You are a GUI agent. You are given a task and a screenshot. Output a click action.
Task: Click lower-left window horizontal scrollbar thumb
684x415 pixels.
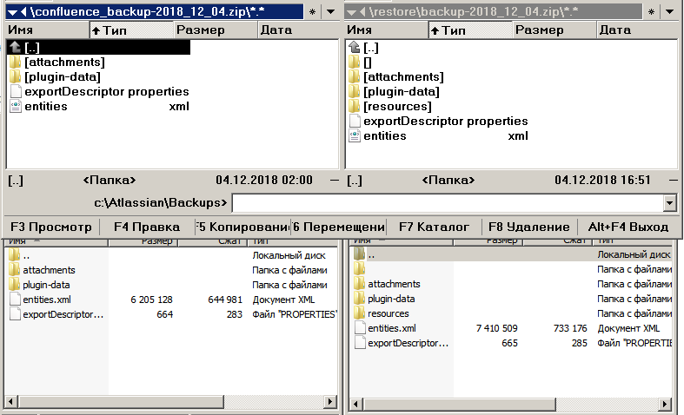(121, 401)
